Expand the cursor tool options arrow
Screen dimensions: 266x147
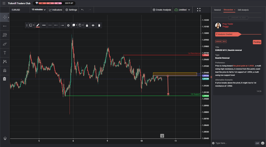click(x=8, y=17)
